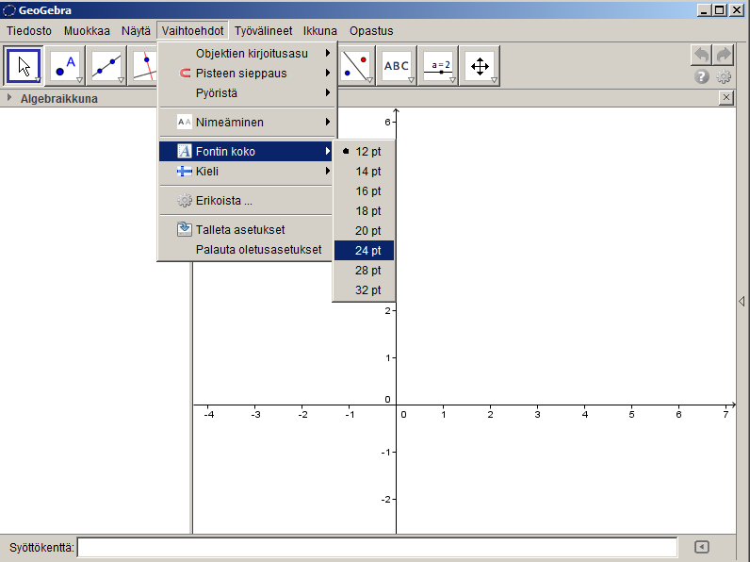Select the New Point tool
Screen dimensions: 750x562
[65, 66]
